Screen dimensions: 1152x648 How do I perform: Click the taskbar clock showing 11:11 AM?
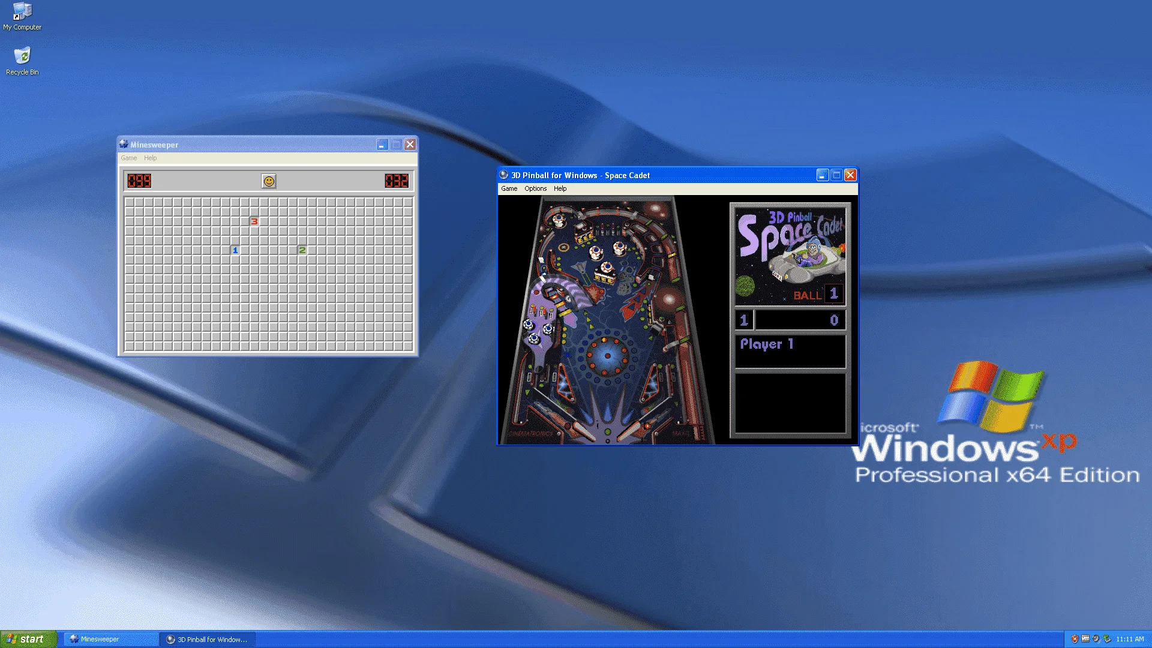(x=1130, y=640)
